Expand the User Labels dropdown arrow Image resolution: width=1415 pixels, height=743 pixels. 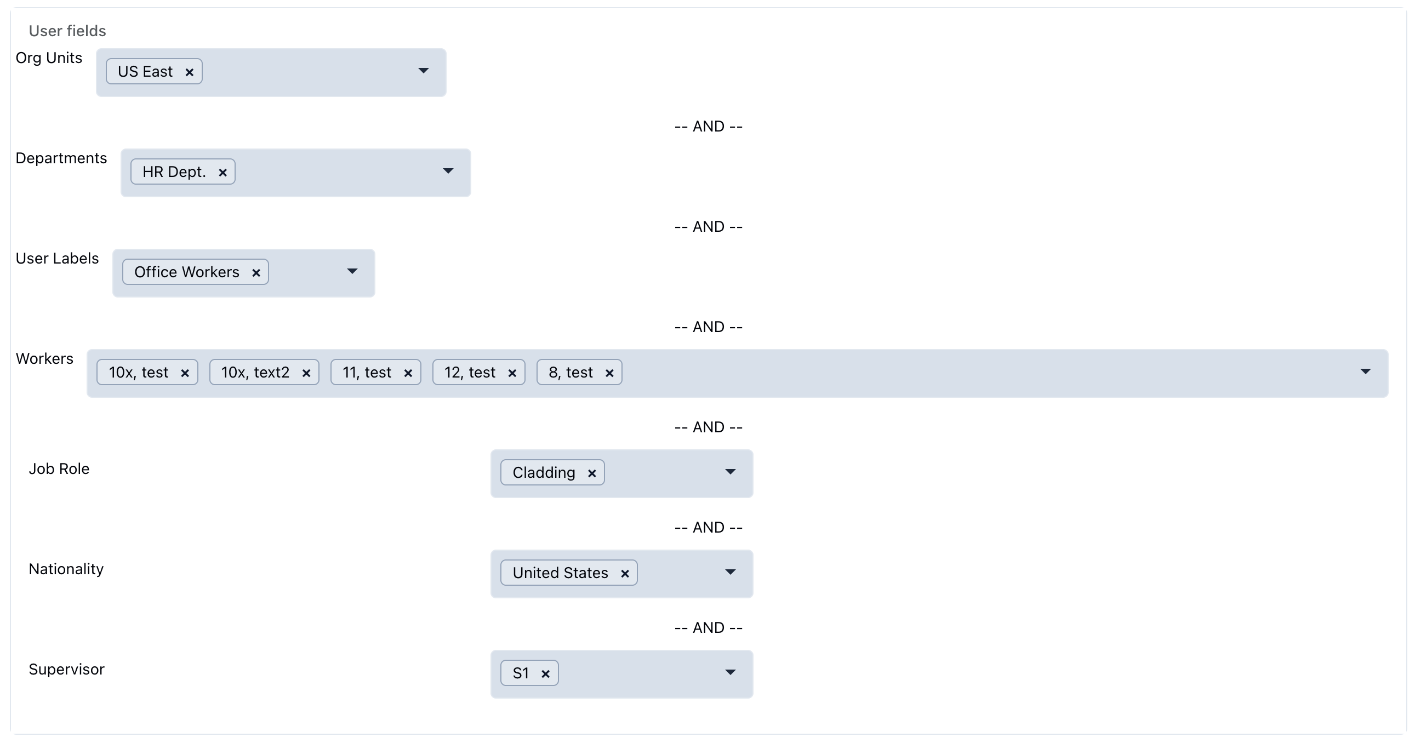pyautogui.click(x=352, y=271)
